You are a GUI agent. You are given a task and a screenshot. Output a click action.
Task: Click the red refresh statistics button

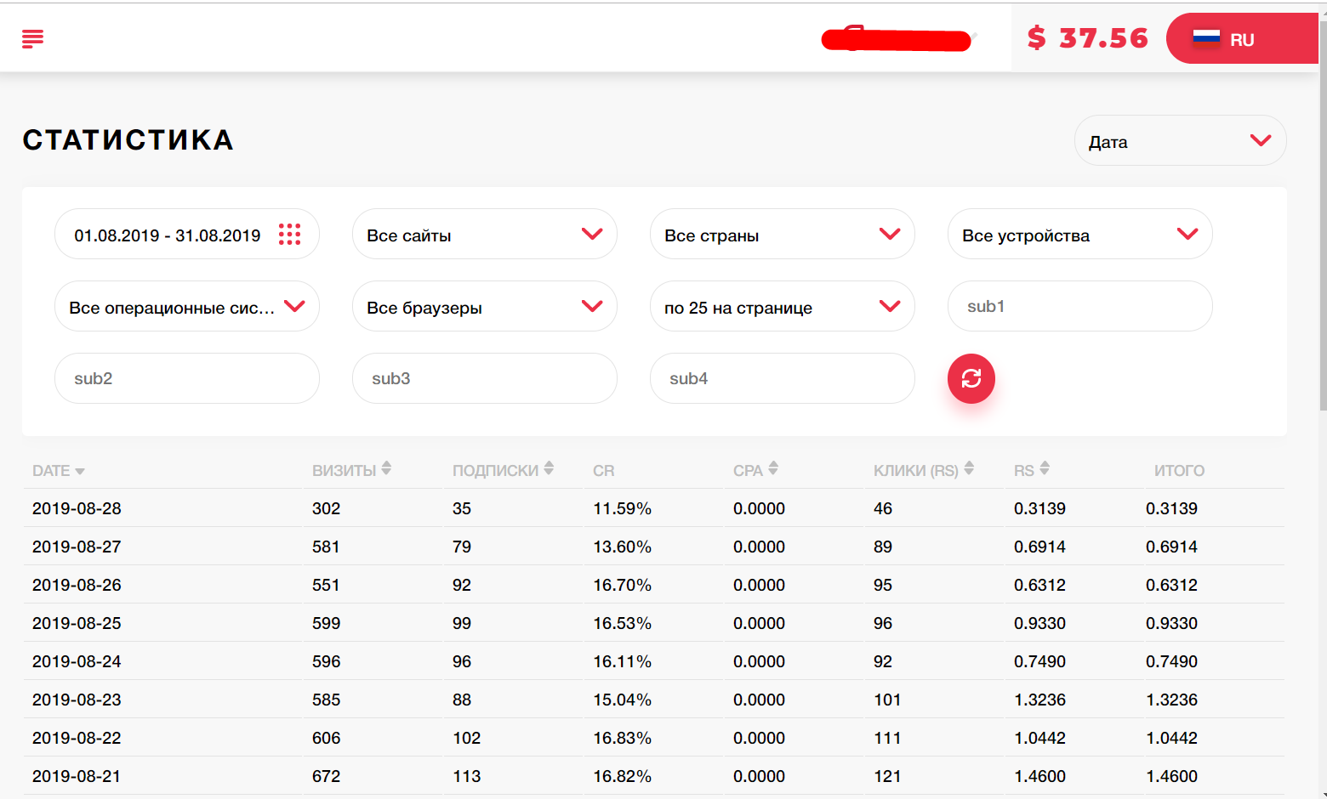tap(971, 378)
